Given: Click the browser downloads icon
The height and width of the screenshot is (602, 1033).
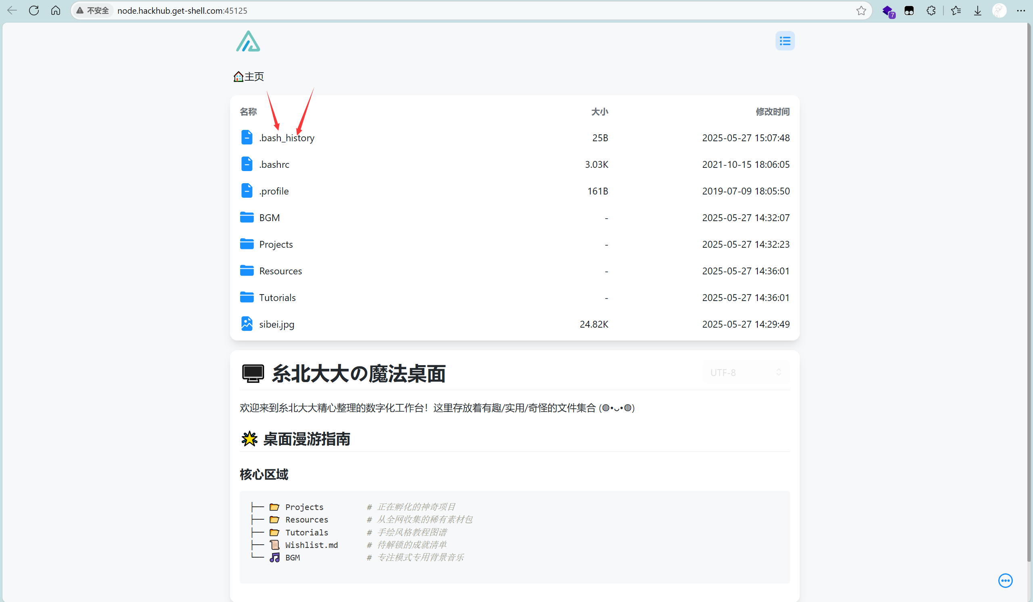Looking at the screenshot, I should pos(978,10).
